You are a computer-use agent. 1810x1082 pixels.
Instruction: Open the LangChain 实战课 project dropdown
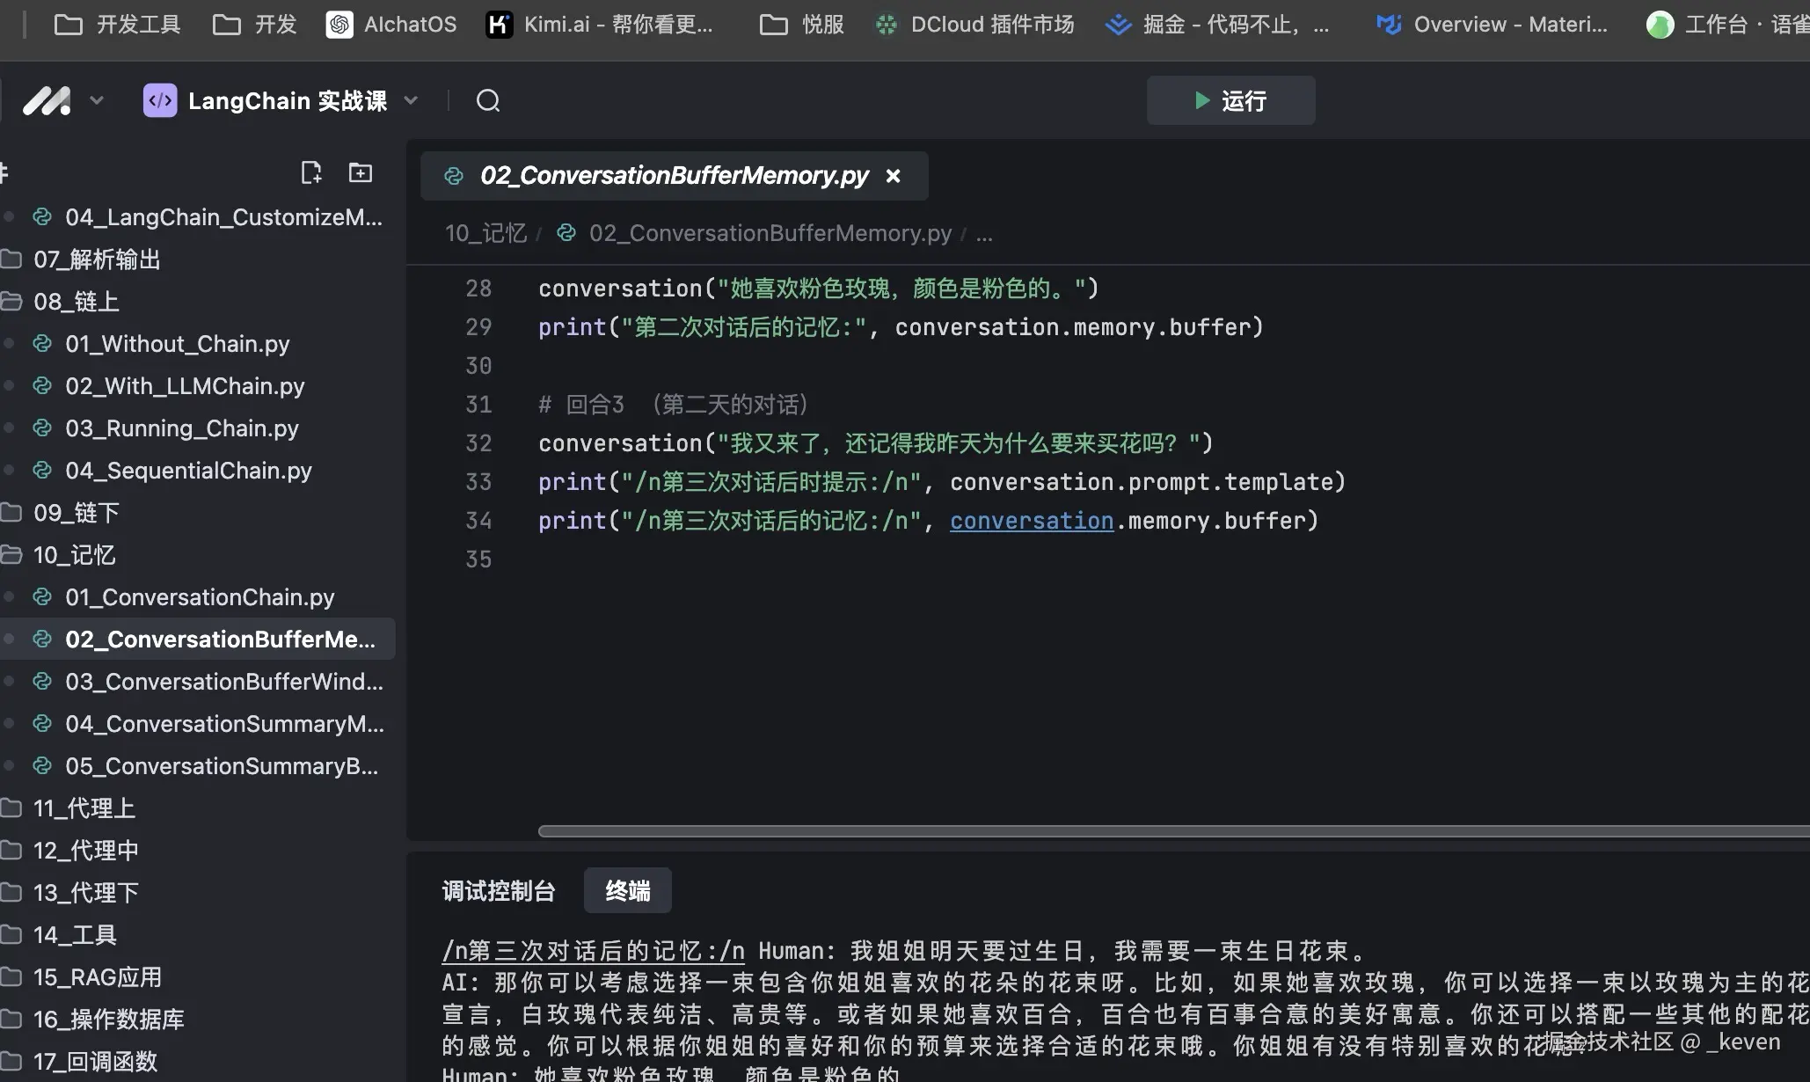pyautogui.click(x=411, y=101)
